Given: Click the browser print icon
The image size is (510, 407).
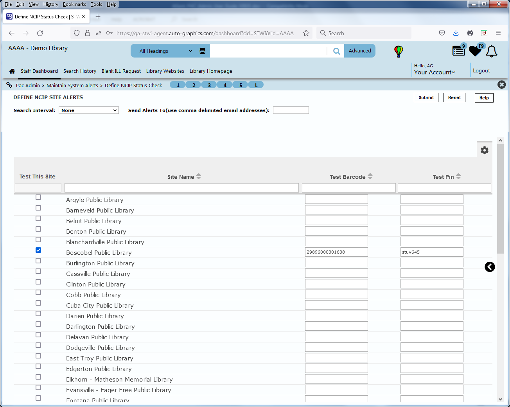Looking at the screenshot, I should point(470,33).
